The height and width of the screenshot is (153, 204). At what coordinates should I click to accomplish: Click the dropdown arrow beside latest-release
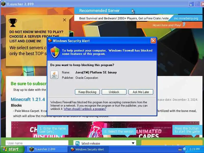[133, 143]
